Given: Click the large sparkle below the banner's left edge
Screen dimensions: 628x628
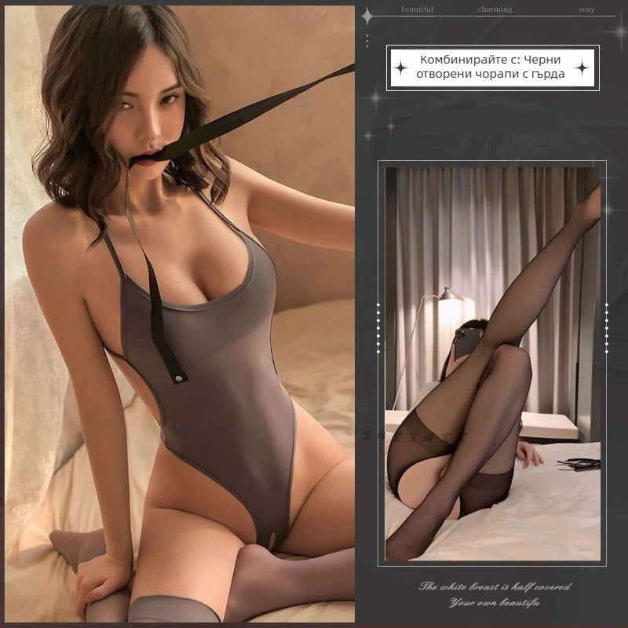Looking at the screenshot, I should pyautogui.click(x=375, y=97).
